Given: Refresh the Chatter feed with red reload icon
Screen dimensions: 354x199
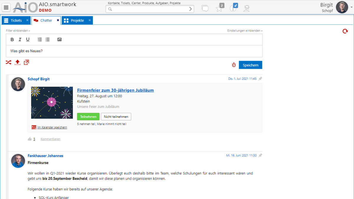Looking at the screenshot, I should 345,31.
